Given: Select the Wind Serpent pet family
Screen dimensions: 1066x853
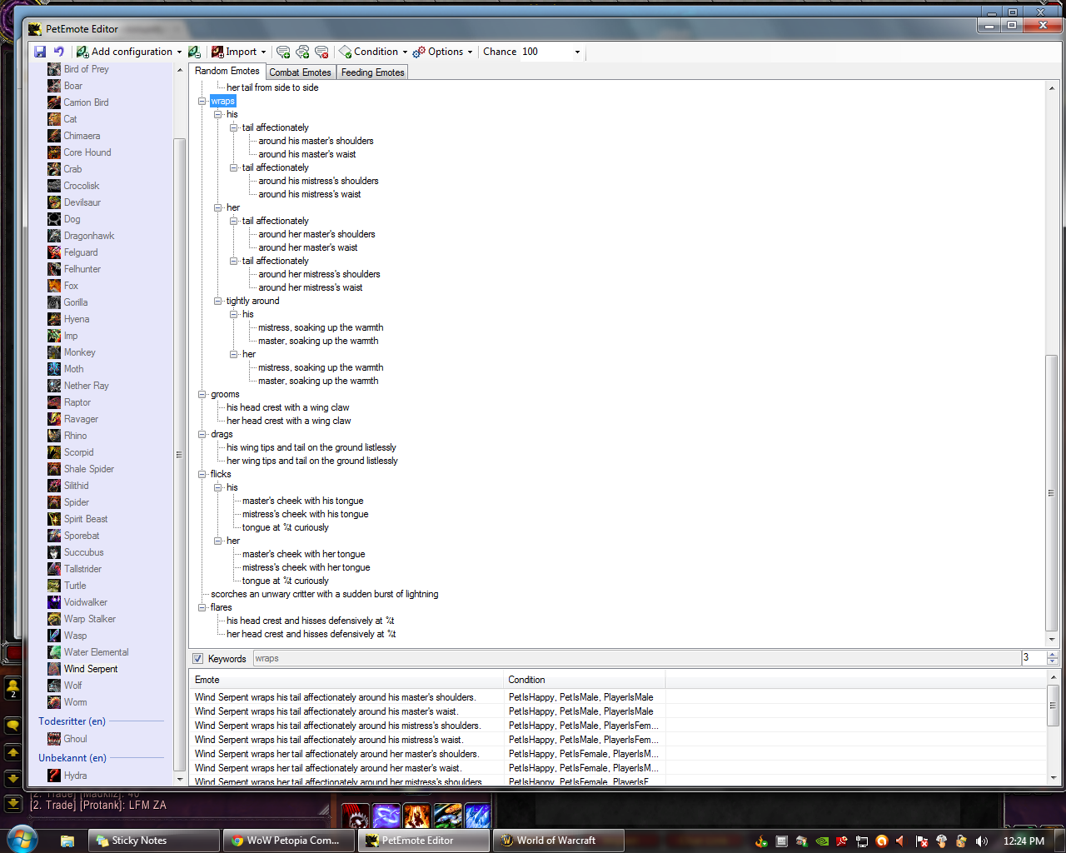Looking at the screenshot, I should [91, 669].
